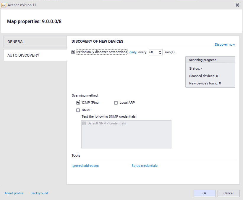Open the Agent profile link
The image size is (243, 200).
click(x=14, y=193)
